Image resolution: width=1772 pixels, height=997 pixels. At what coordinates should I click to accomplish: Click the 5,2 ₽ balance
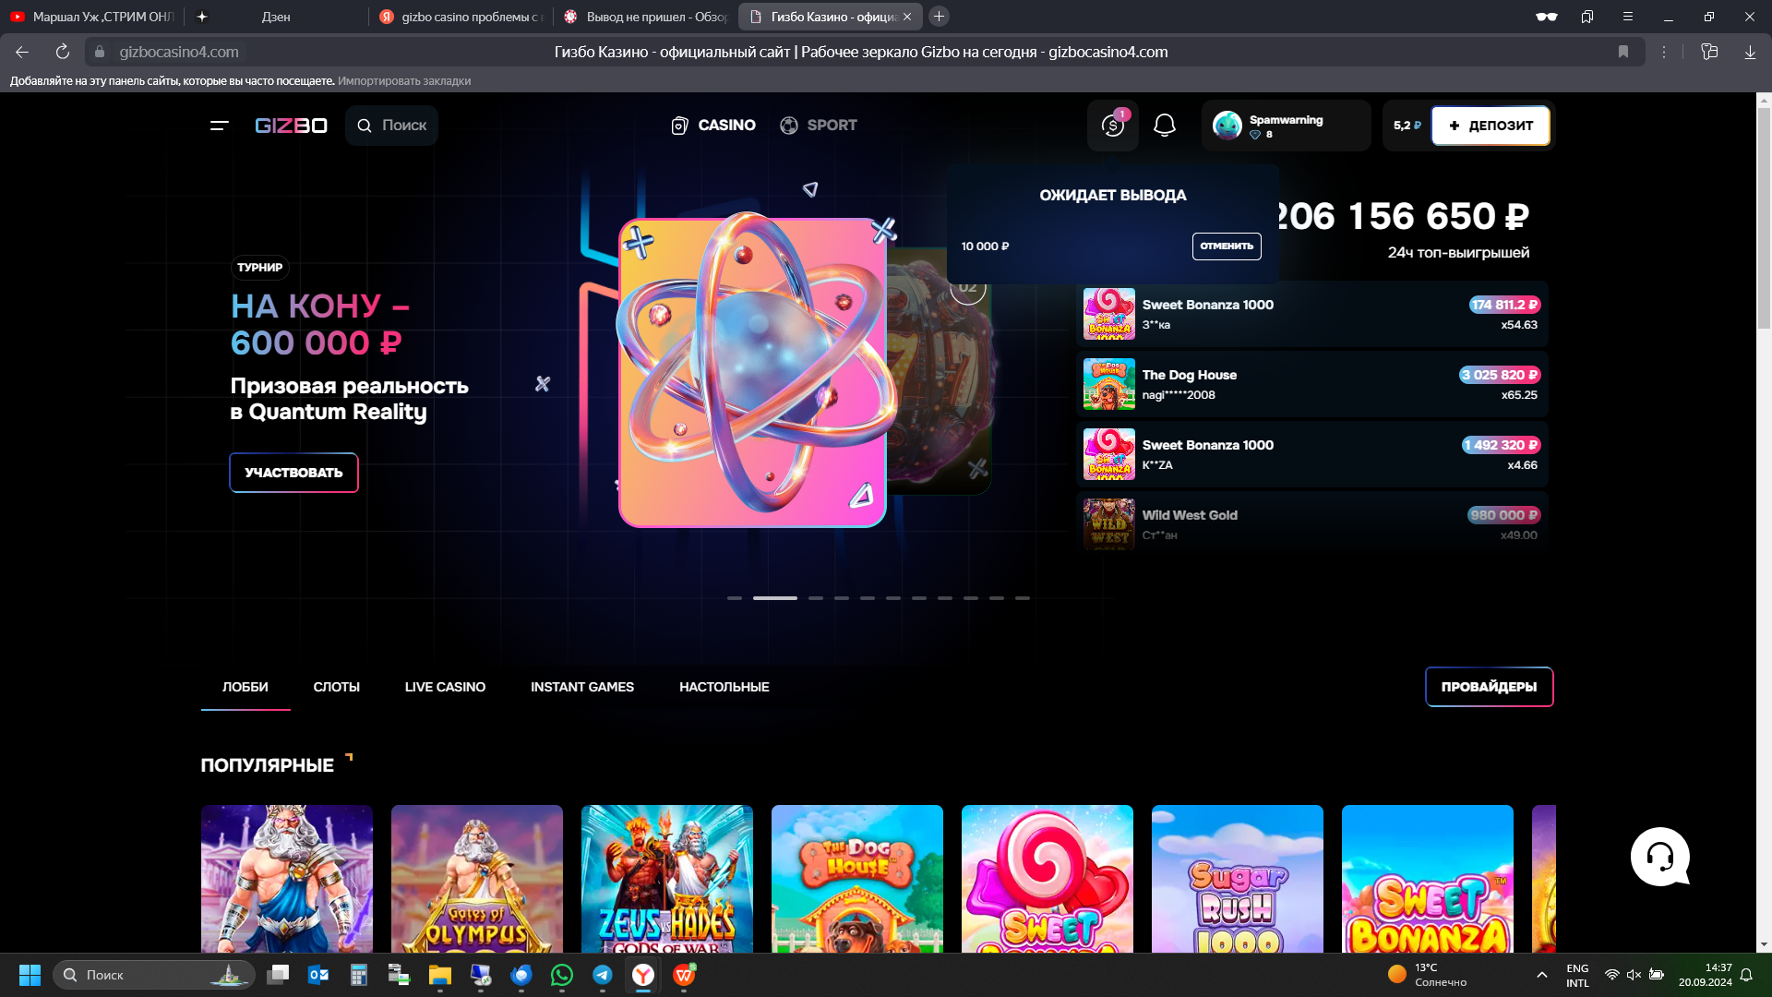point(1407,126)
